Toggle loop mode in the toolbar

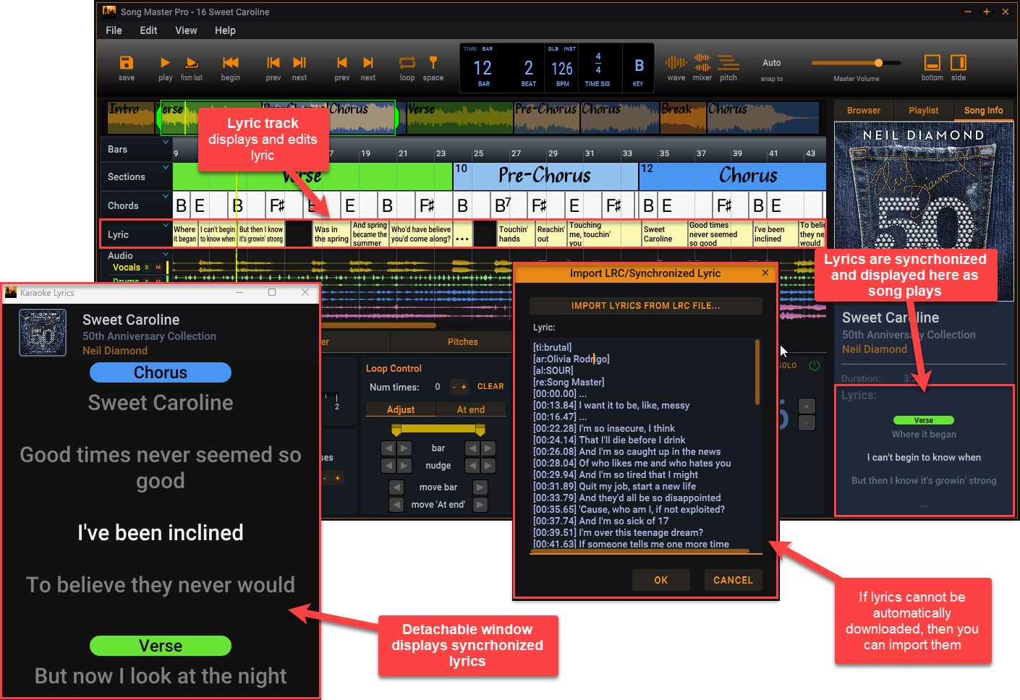pyautogui.click(x=407, y=64)
